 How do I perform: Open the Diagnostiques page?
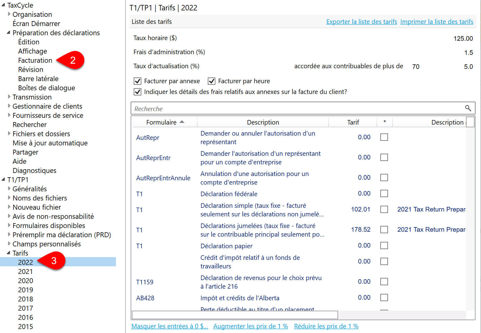(x=35, y=170)
